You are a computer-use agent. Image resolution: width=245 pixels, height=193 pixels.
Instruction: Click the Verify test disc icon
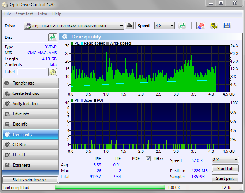point(7,104)
